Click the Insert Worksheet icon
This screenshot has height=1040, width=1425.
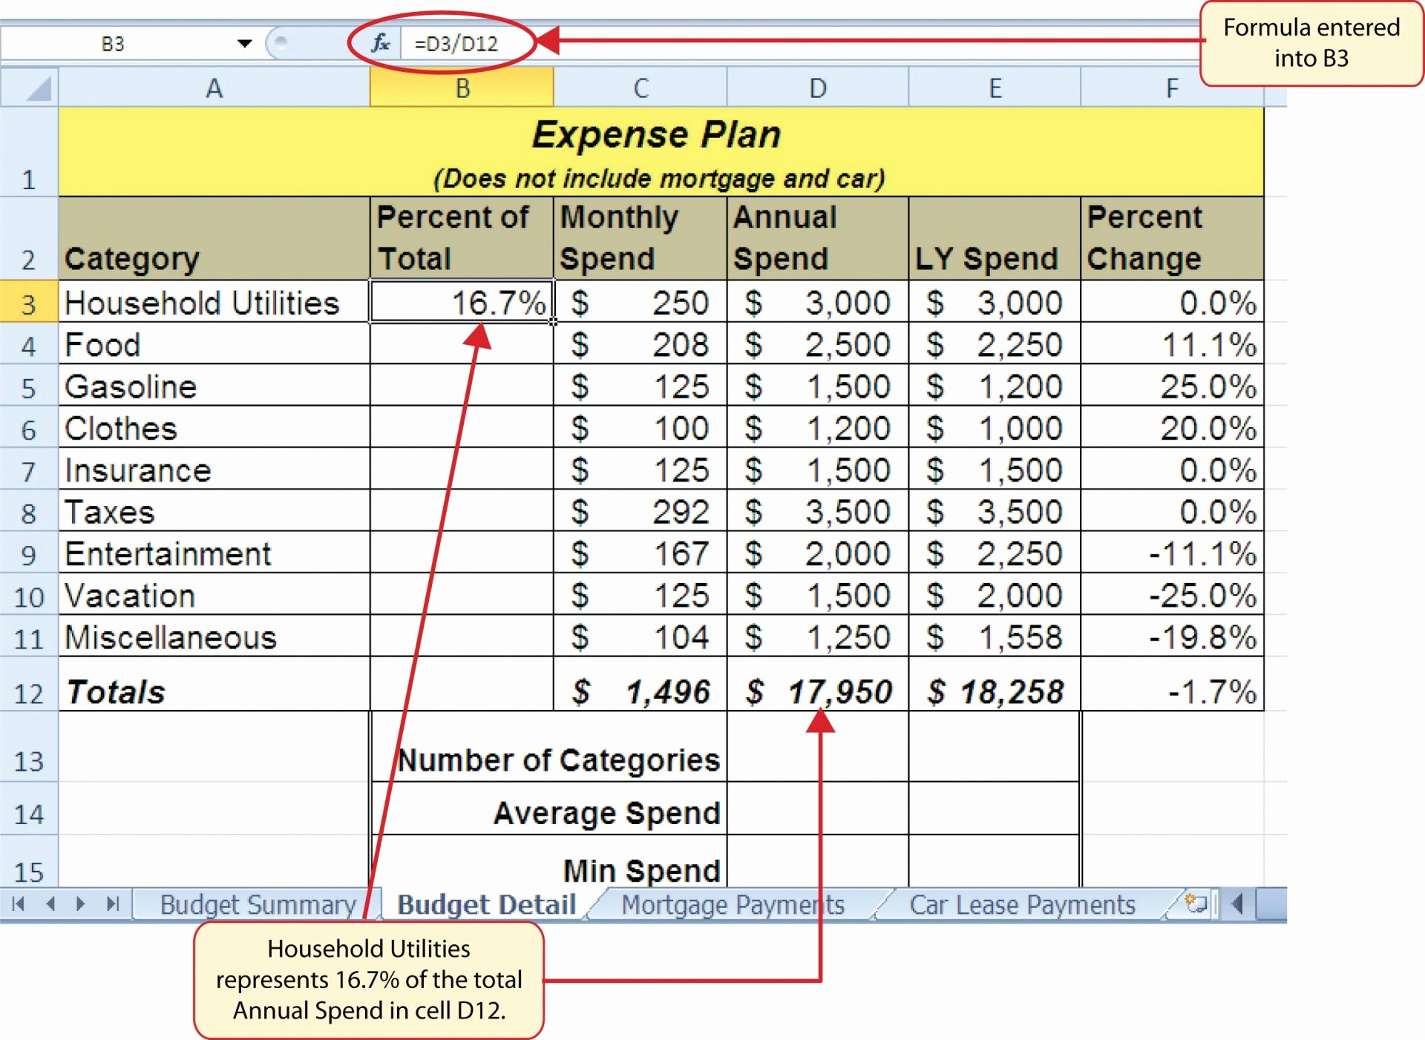[x=1196, y=904]
